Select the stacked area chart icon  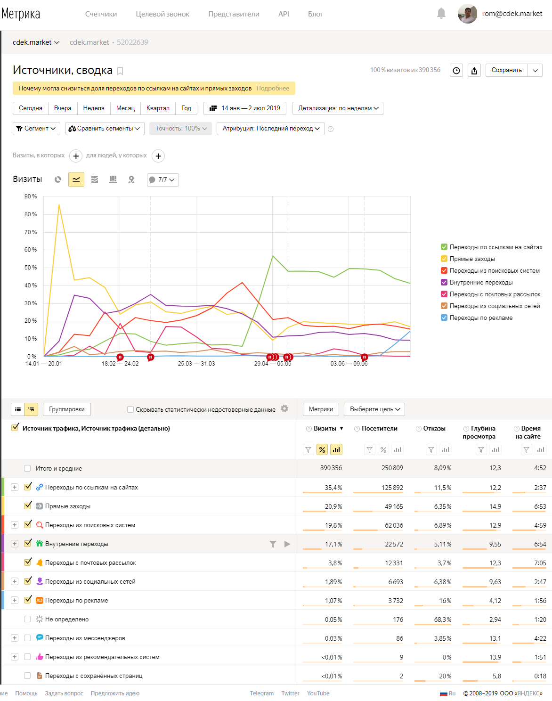95,179
